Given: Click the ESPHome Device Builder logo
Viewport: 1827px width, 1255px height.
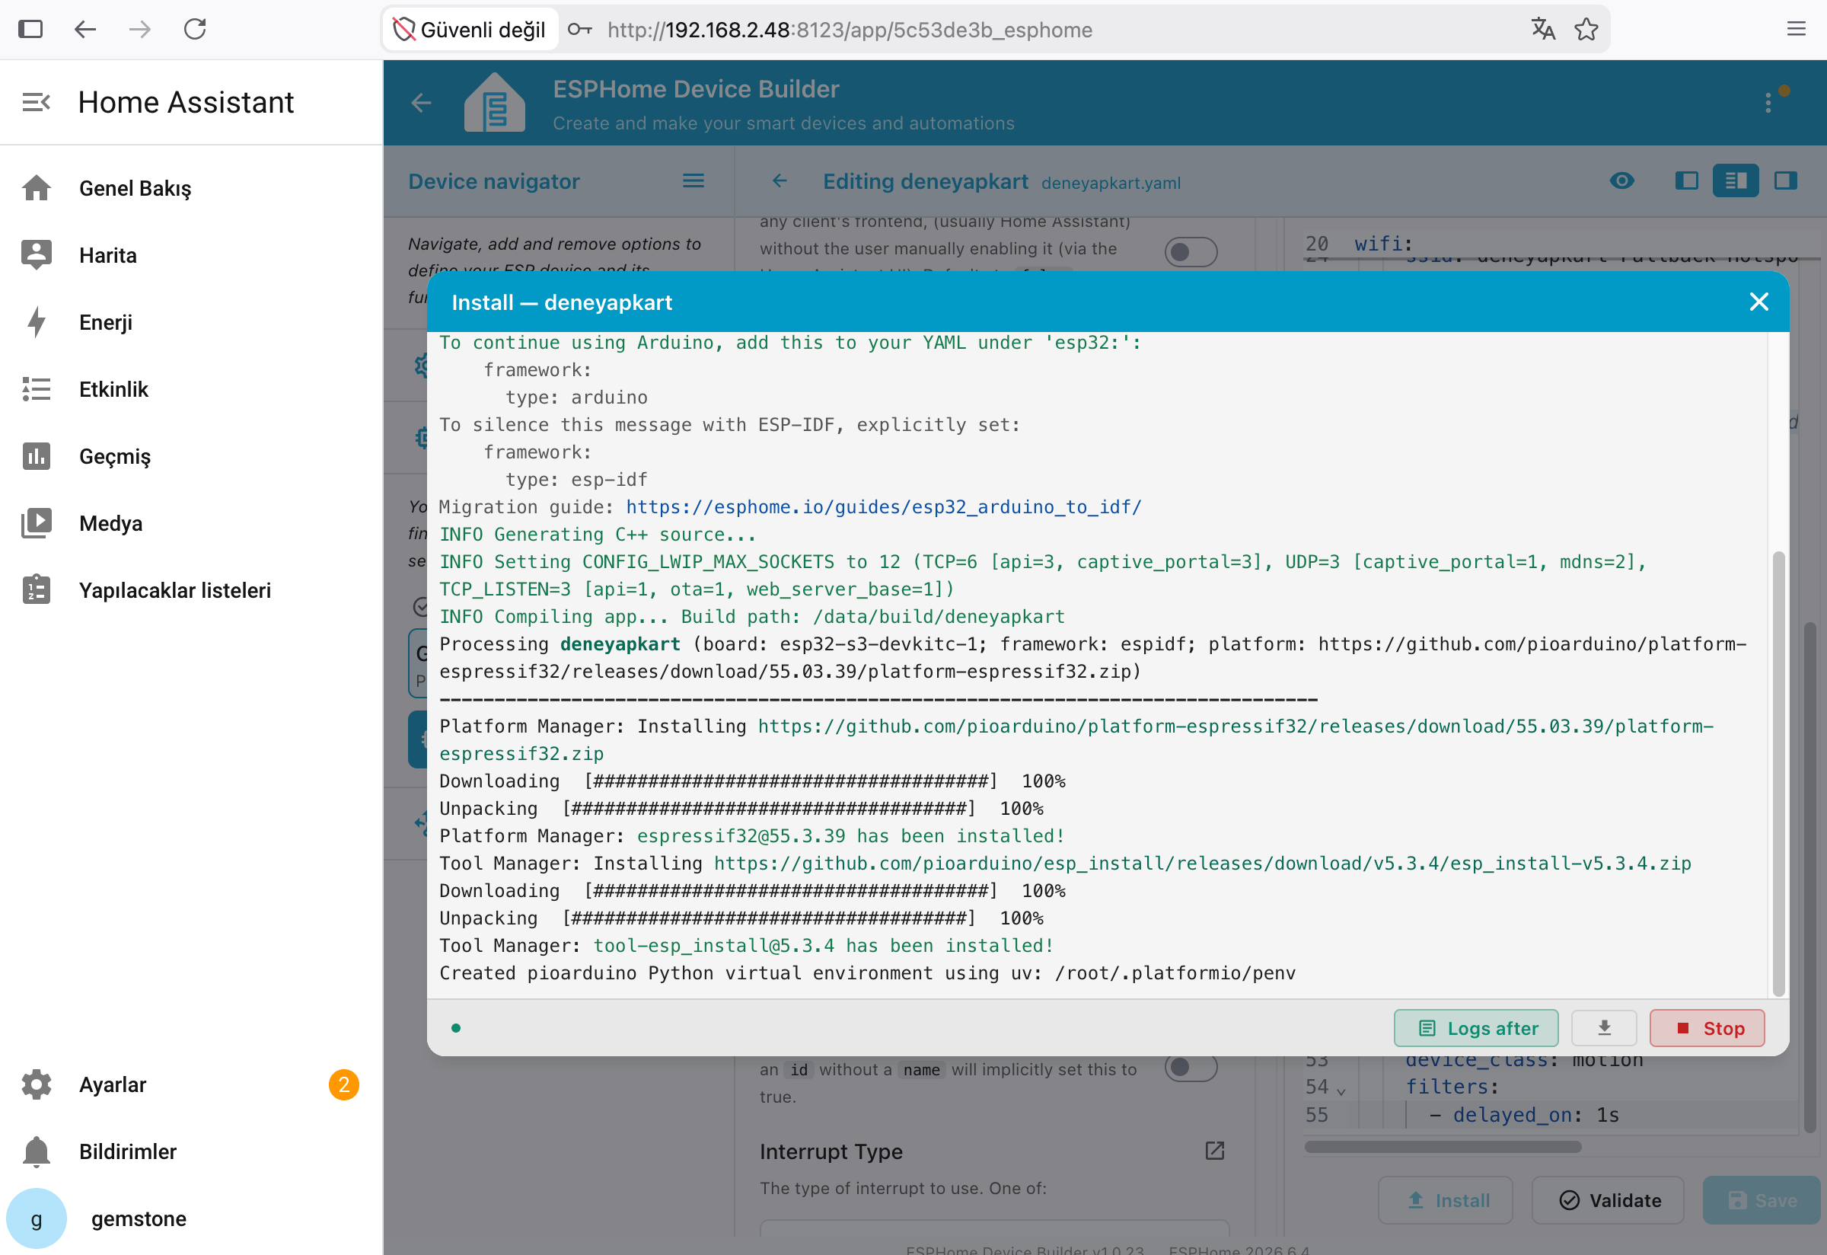Looking at the screenshot, I should pos(495,103).
